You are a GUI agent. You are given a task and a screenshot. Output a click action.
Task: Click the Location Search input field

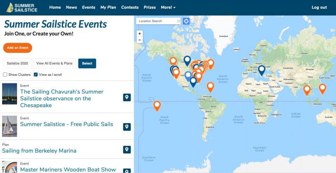[x=158, y=21]
